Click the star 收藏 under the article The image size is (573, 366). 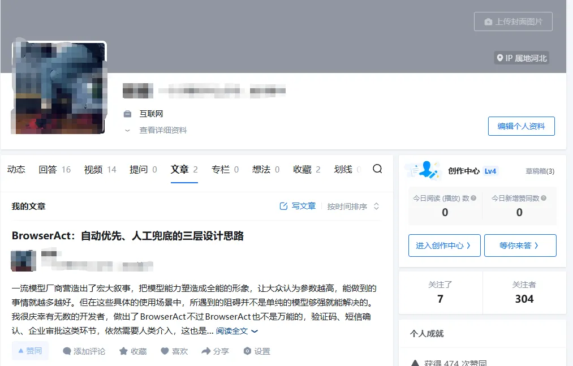(133, 351)
